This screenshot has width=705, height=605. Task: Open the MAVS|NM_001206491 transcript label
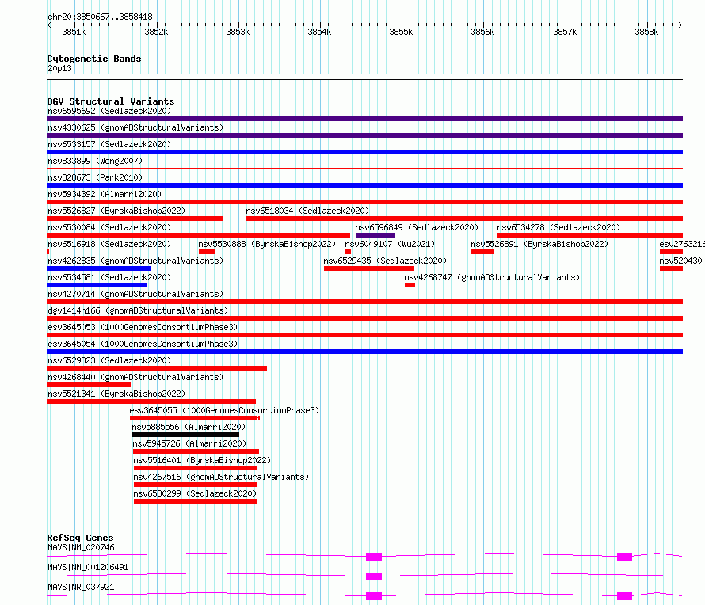[x=88, y=567]
